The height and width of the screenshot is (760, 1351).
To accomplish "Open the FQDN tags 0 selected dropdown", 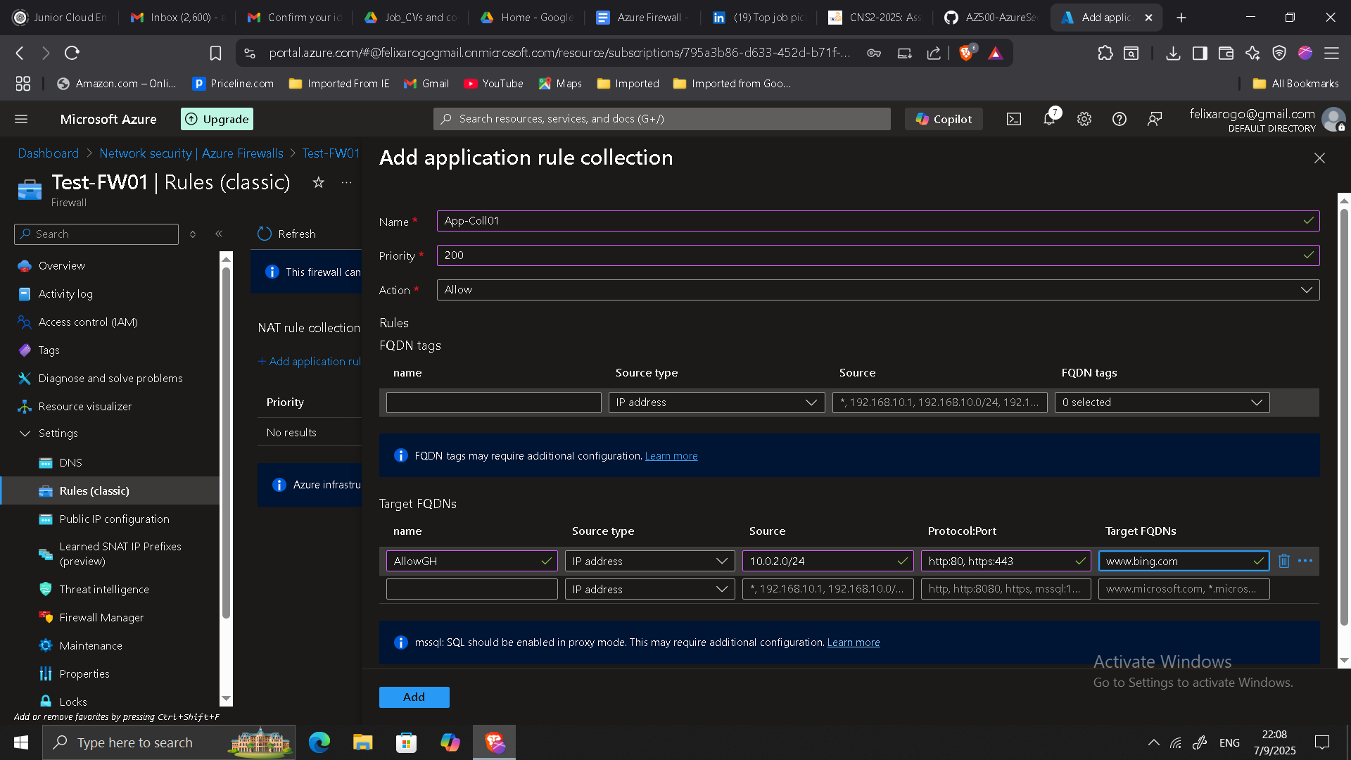I will click(1162, 403).
